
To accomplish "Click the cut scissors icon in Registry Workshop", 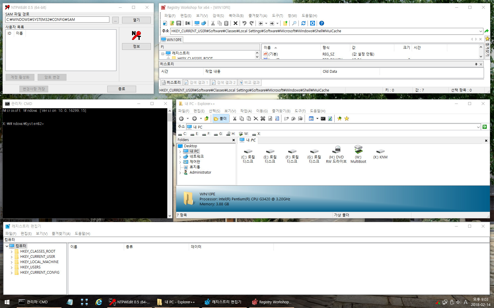I will (213, 23).
